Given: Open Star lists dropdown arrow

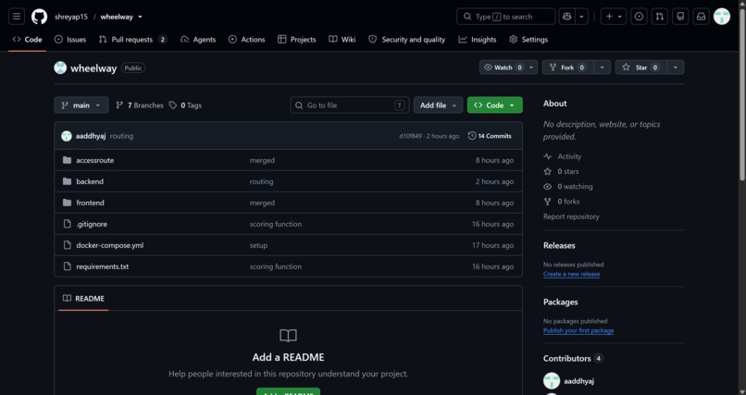Looking at the screenshot, I should click(676, 68).
